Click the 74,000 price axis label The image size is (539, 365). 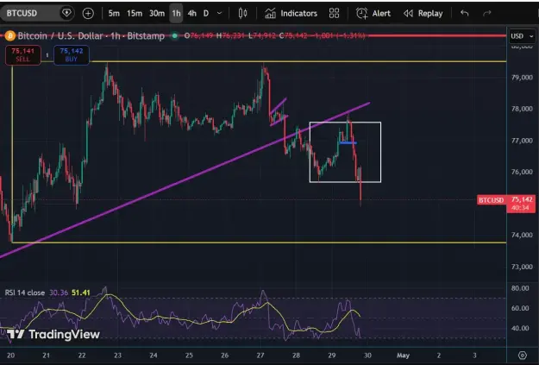click(522, 235)
